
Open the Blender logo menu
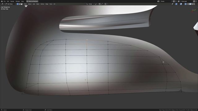point(2,1)
